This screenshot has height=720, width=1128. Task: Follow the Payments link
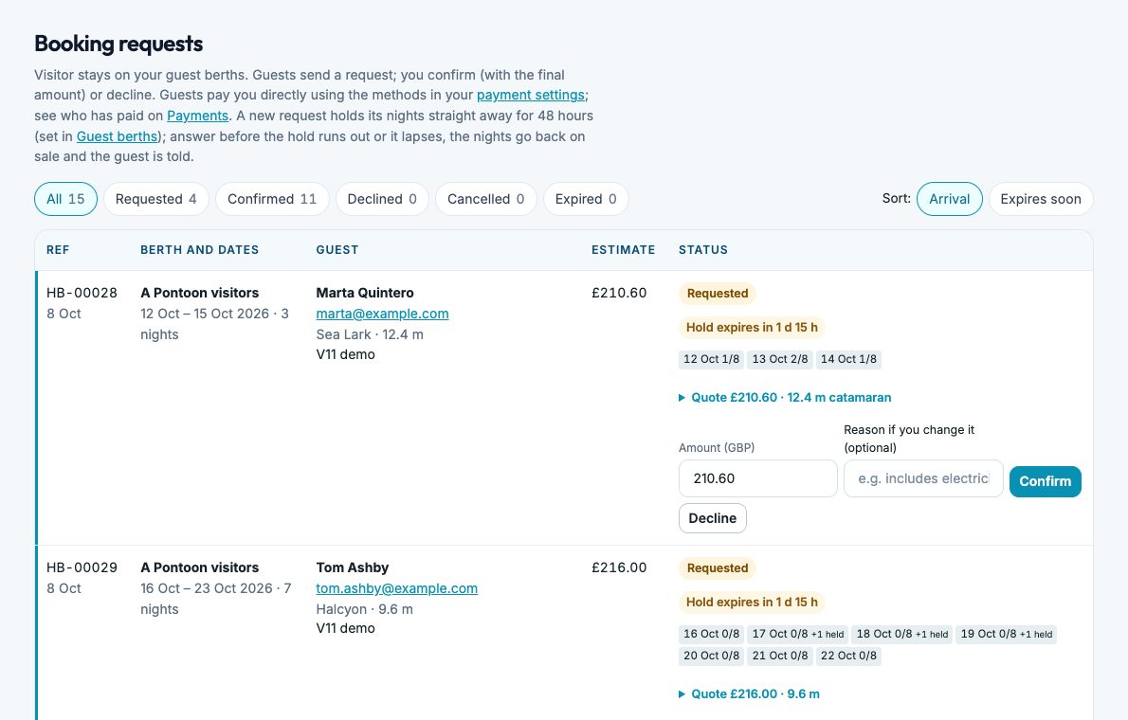[198, 116]
